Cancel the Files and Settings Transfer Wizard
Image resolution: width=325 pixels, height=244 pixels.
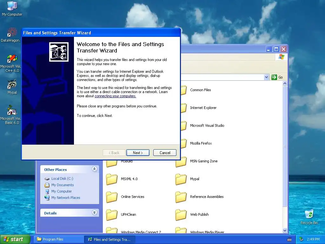(x=165, y=153)
